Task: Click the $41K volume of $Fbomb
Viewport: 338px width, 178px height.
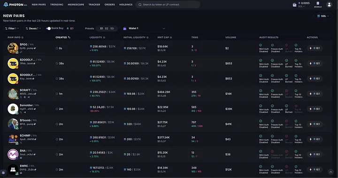Action: [229, 124]
